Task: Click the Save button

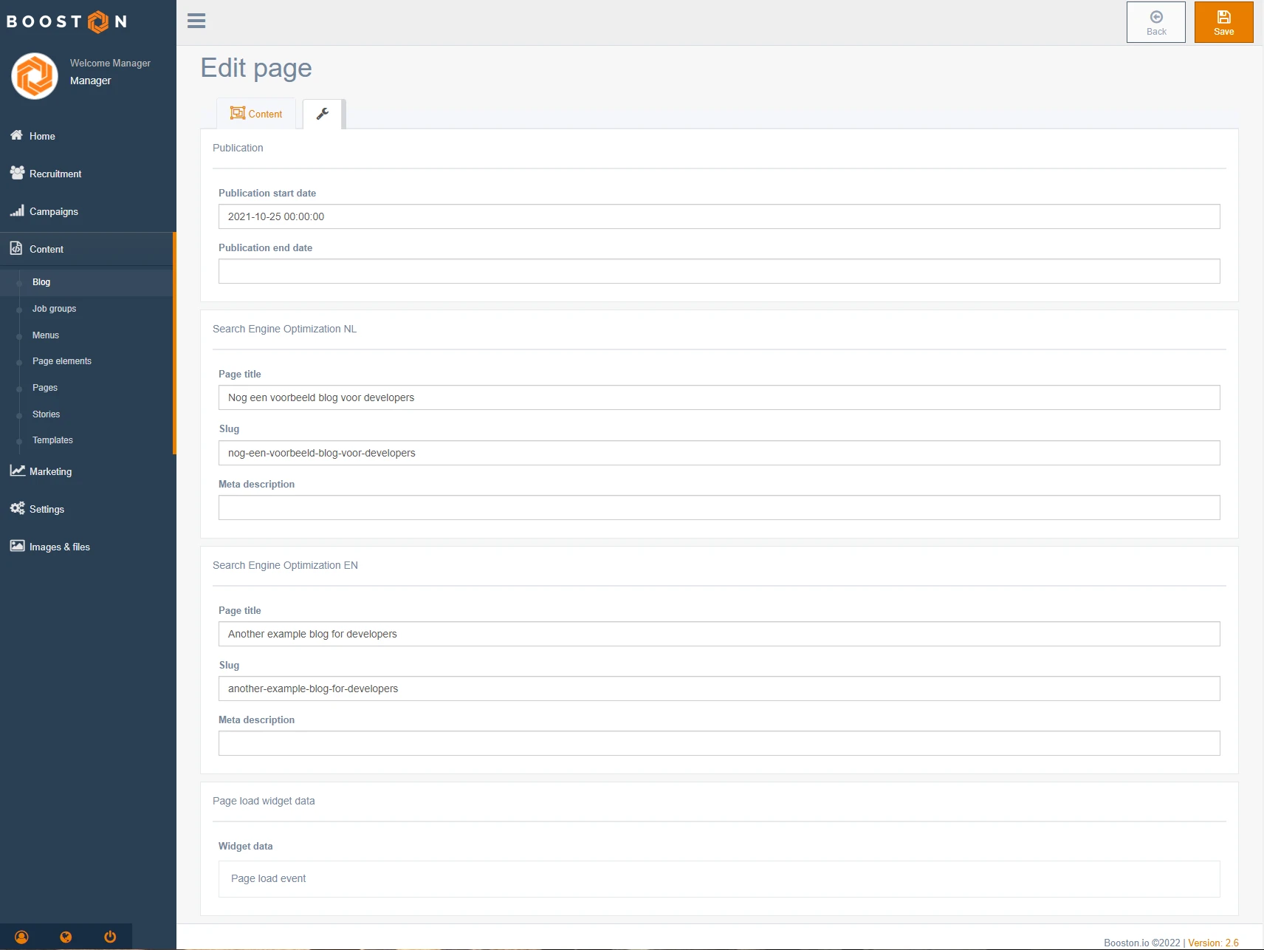Action: click(1223, 22)
